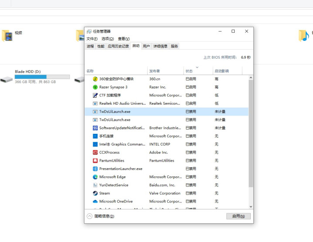Click the Intel Graphics Command icon
Image resolution: width=313 pixels, height=242 pixels.
(95, 144)
